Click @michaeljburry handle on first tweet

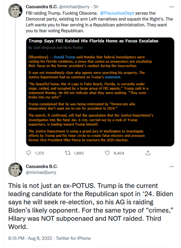coord(74,7)
